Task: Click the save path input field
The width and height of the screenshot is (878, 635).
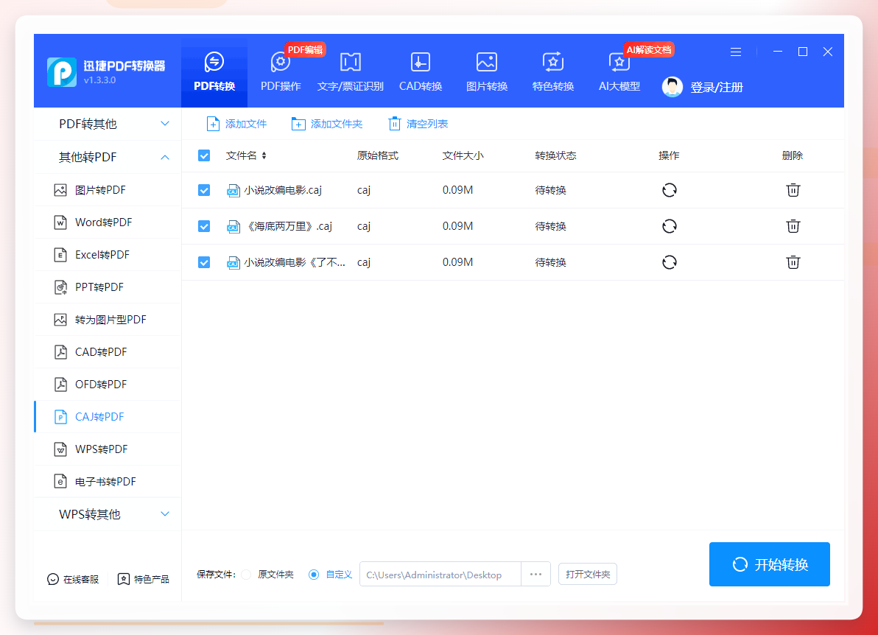Action: (x=440, y=575)
